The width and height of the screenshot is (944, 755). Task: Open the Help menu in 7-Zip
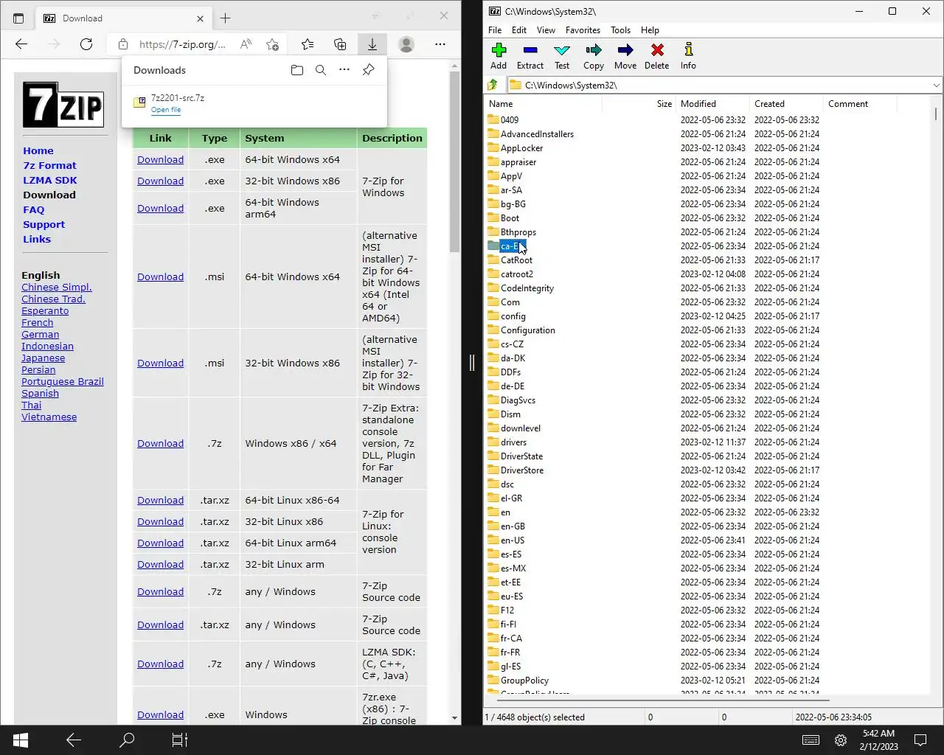(650, 30)
